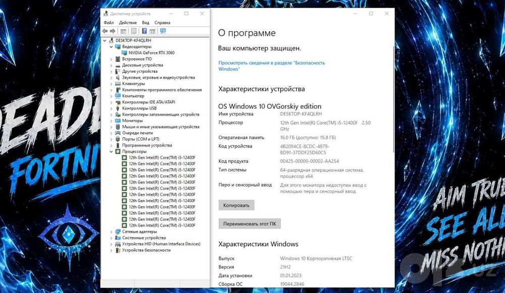Click the processor value 12th Gen Intel i5-12400F 2.50 GHz
Screen dimensions: 505x293
coord(325,126)
